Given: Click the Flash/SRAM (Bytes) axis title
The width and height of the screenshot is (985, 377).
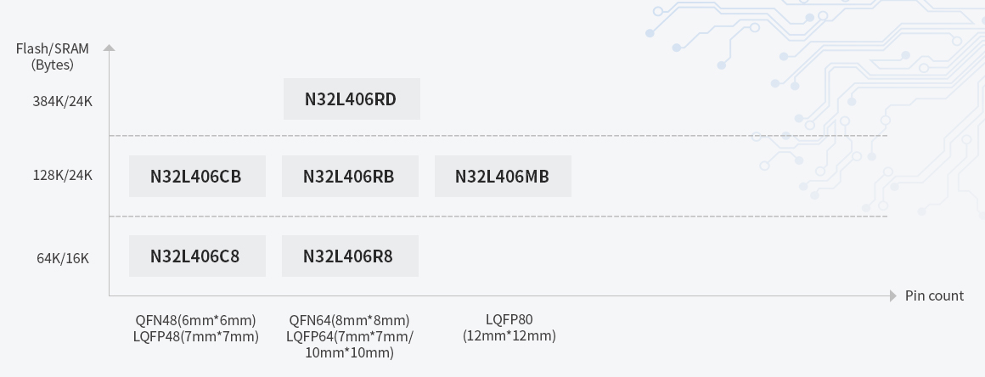Looking at the screenshot, I should 53,56.
